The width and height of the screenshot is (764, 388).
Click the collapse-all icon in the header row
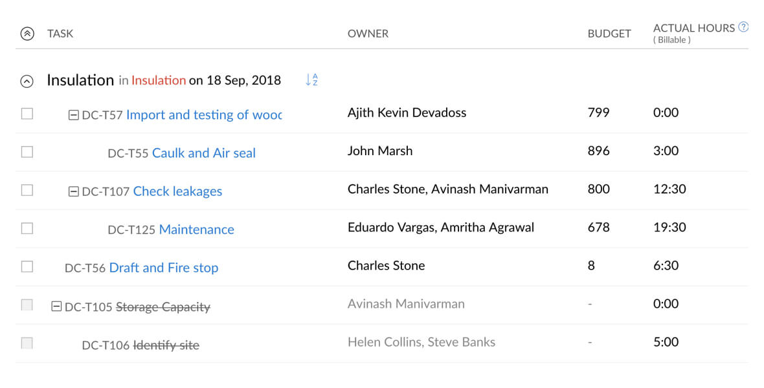[26, 33]
